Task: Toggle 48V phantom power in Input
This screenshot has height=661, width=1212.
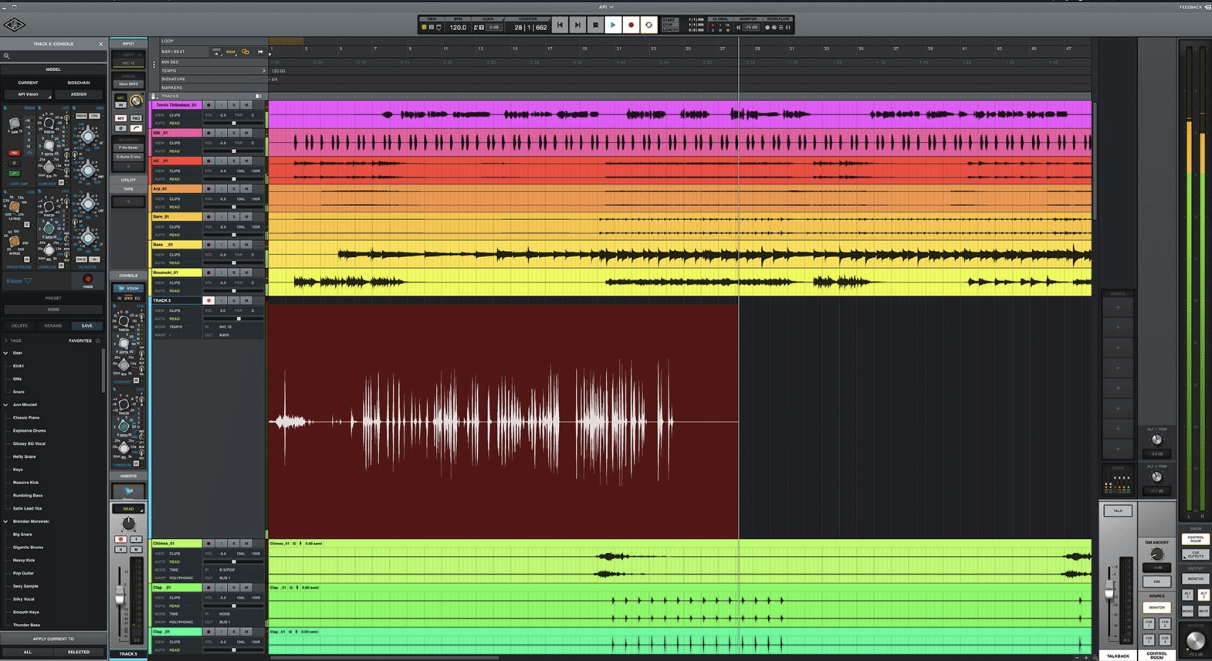Action: click(x=120, y=118)
